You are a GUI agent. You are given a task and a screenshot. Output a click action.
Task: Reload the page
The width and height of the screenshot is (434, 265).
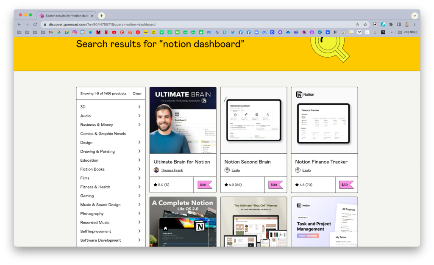(x=35, y=25)
